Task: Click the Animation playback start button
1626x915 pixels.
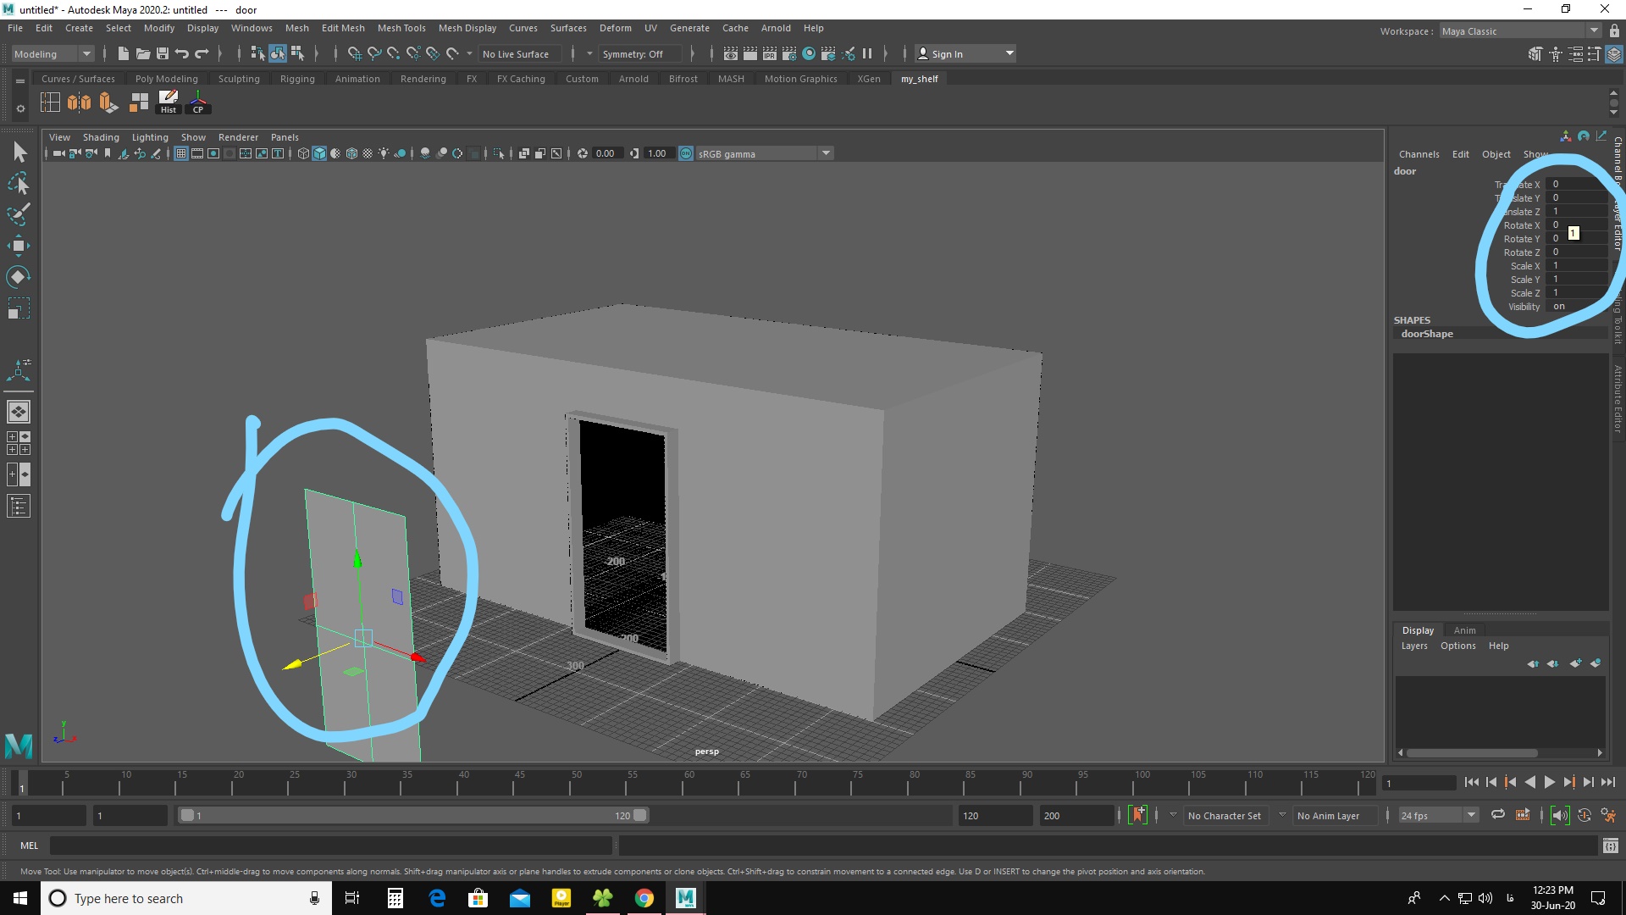Action: [1548, 783]
